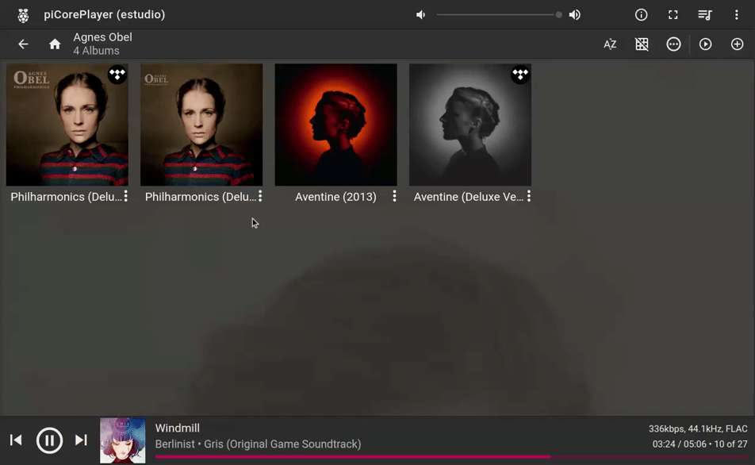Click the '336kbps, 44.1kHz, FLAC' info text
The width and height of the screenshot is (755, 465).
click(698, 428)
